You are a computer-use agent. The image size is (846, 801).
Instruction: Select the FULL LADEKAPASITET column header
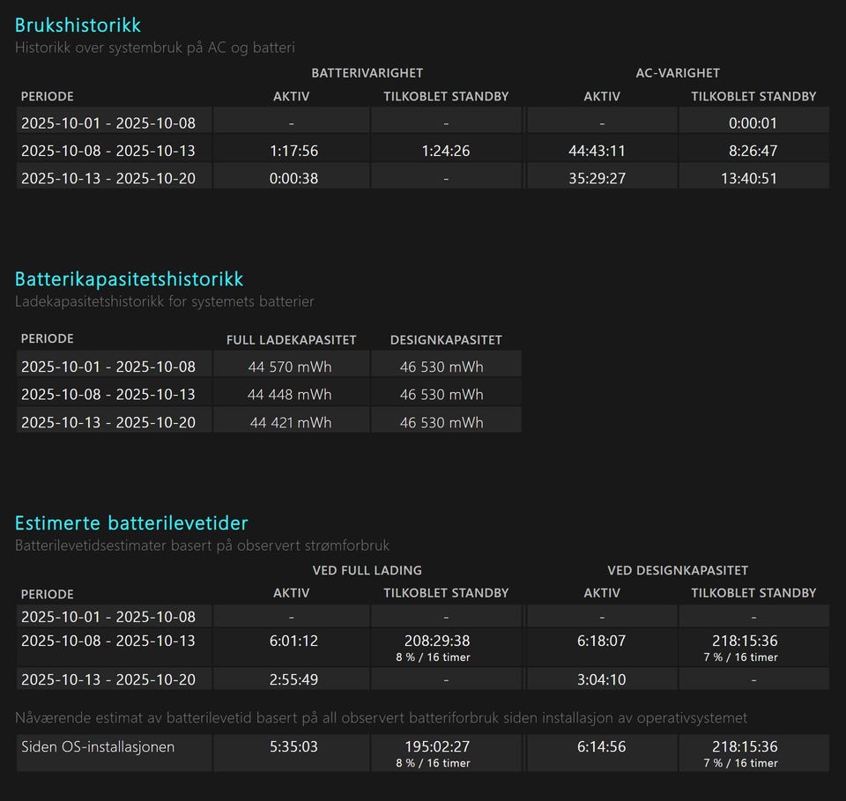click(x=292, y=340)
